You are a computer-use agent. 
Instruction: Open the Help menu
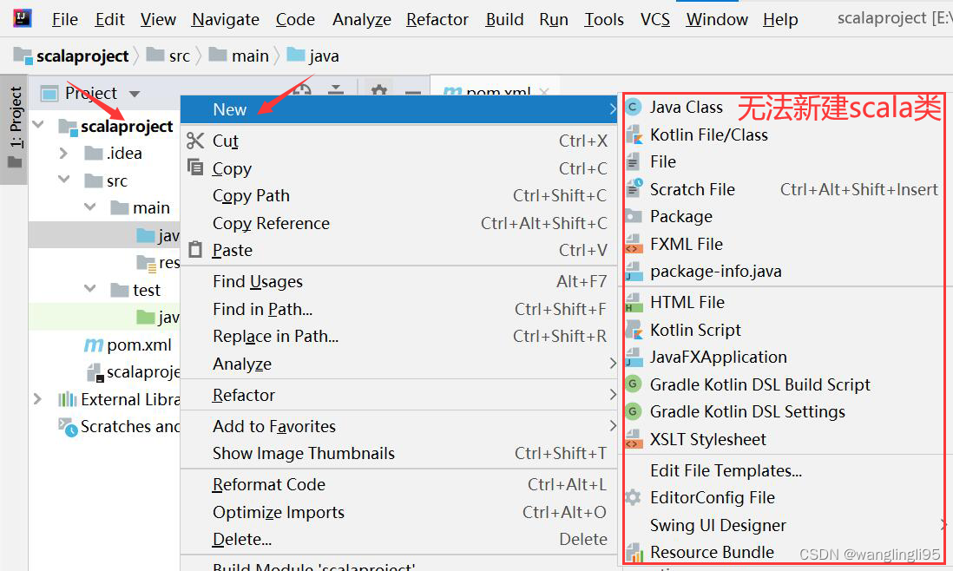tap(780, 19)
